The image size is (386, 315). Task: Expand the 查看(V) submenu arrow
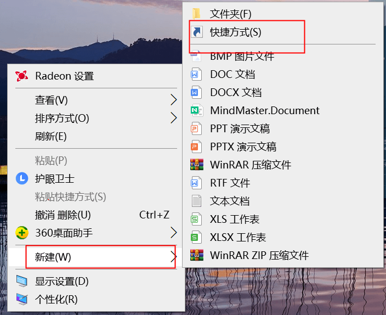click(x=174, y=100)
